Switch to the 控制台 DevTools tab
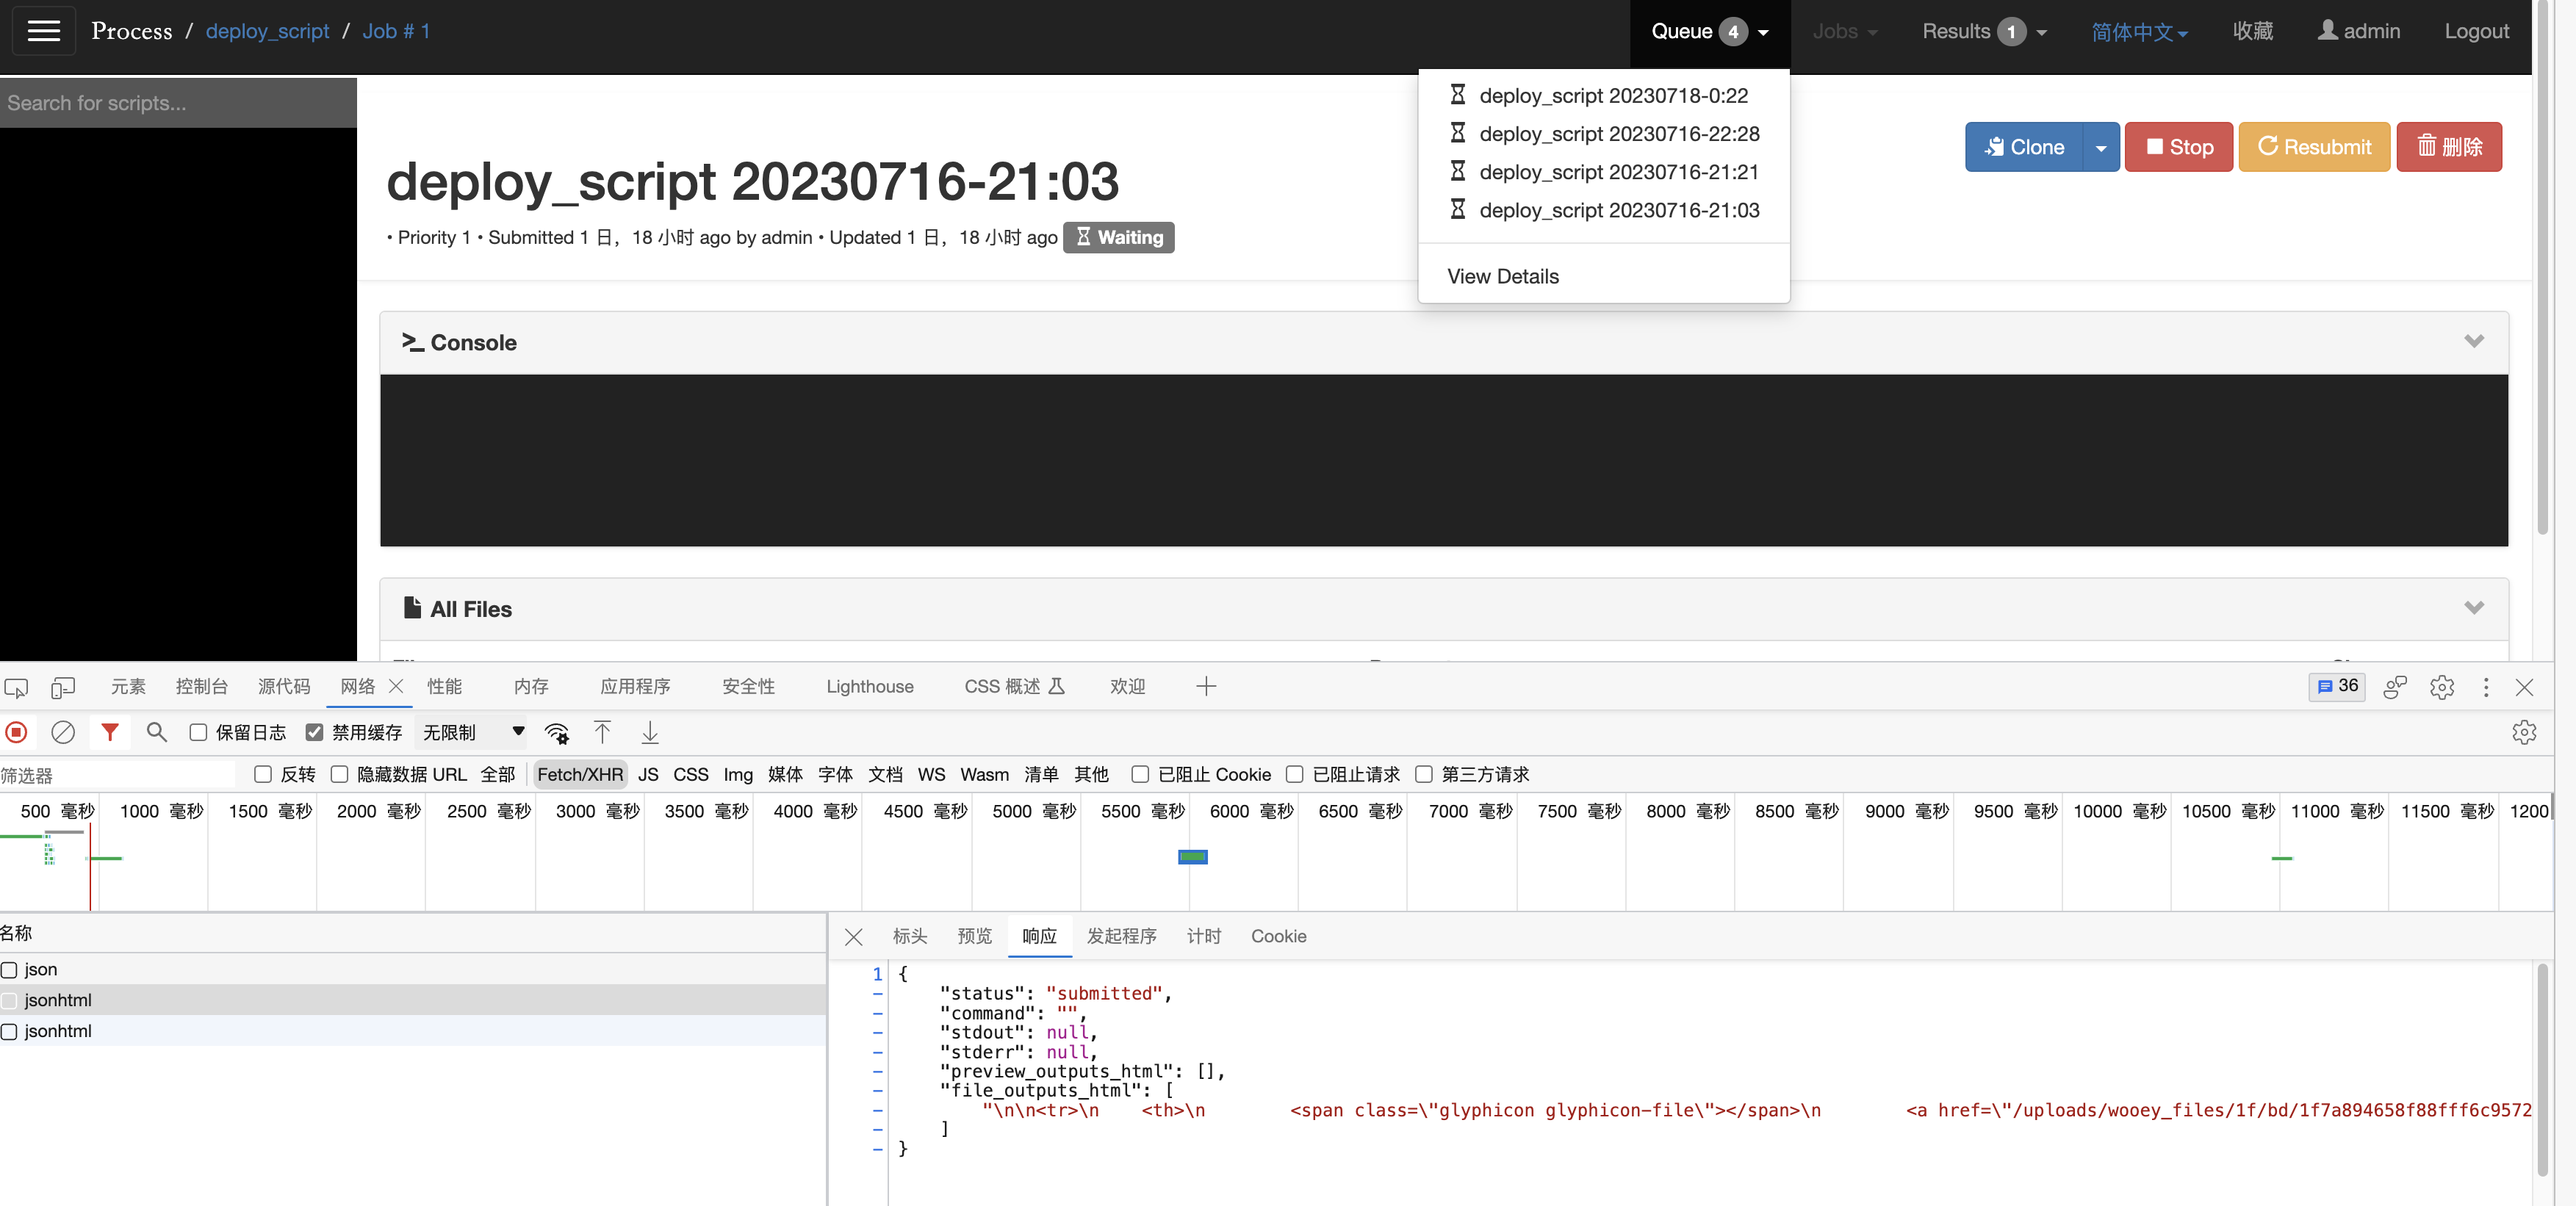Image resolution: width=2576 pixels, height=1206 pixels. (201, 687)
